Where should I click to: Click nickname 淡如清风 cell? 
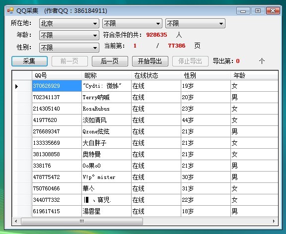107,120
